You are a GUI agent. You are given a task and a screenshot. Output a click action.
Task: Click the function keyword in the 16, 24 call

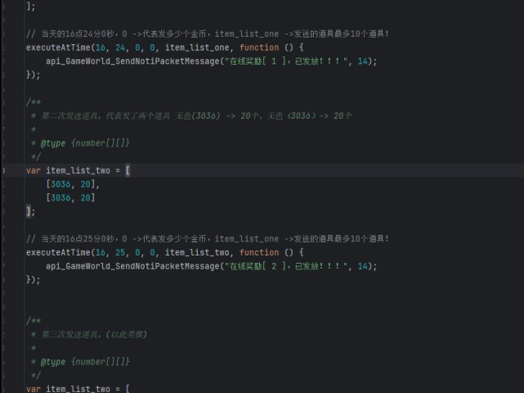click(x=259, y=47)
